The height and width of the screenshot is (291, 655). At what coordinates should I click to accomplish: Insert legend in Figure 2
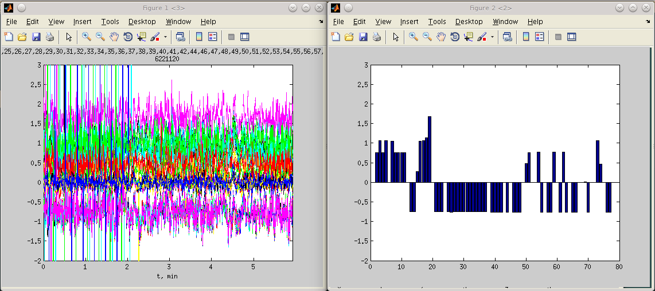(540, 37)
